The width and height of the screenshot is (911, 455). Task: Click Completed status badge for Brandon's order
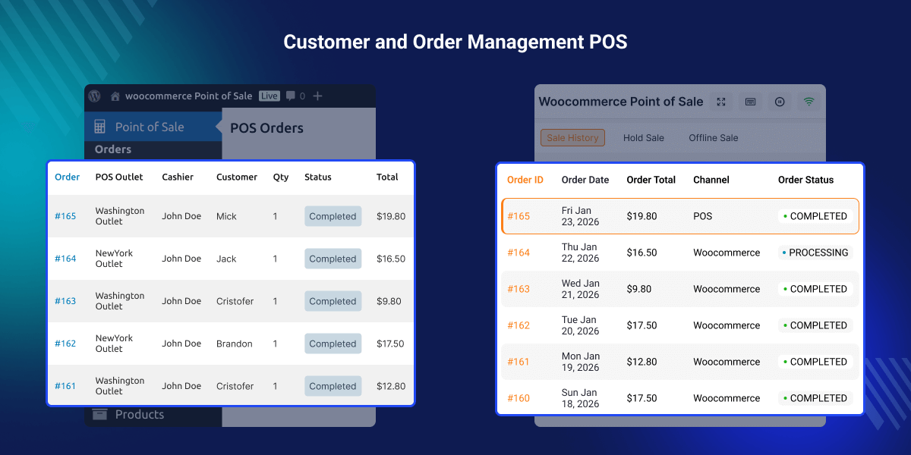[333, 344]
